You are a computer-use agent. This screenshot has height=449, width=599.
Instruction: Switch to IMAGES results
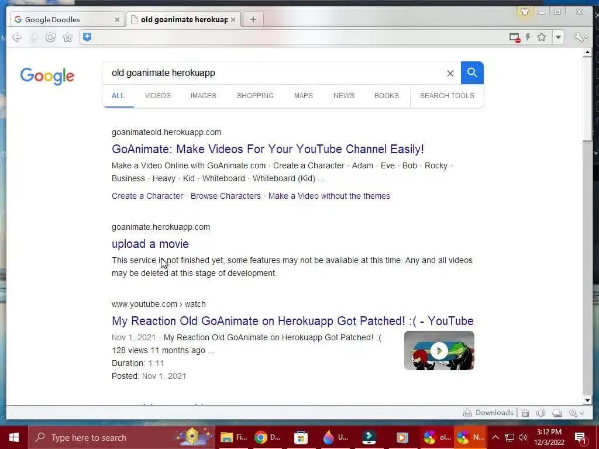203,96
